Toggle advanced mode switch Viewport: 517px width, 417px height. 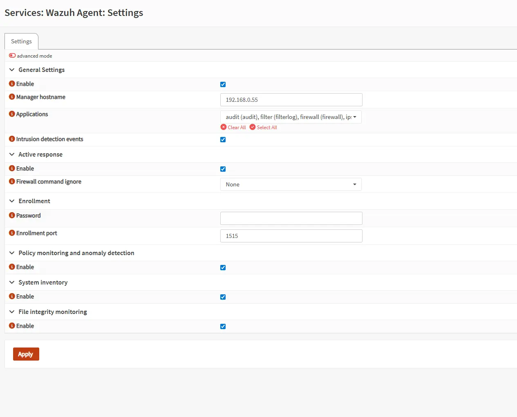pos(12,56)
